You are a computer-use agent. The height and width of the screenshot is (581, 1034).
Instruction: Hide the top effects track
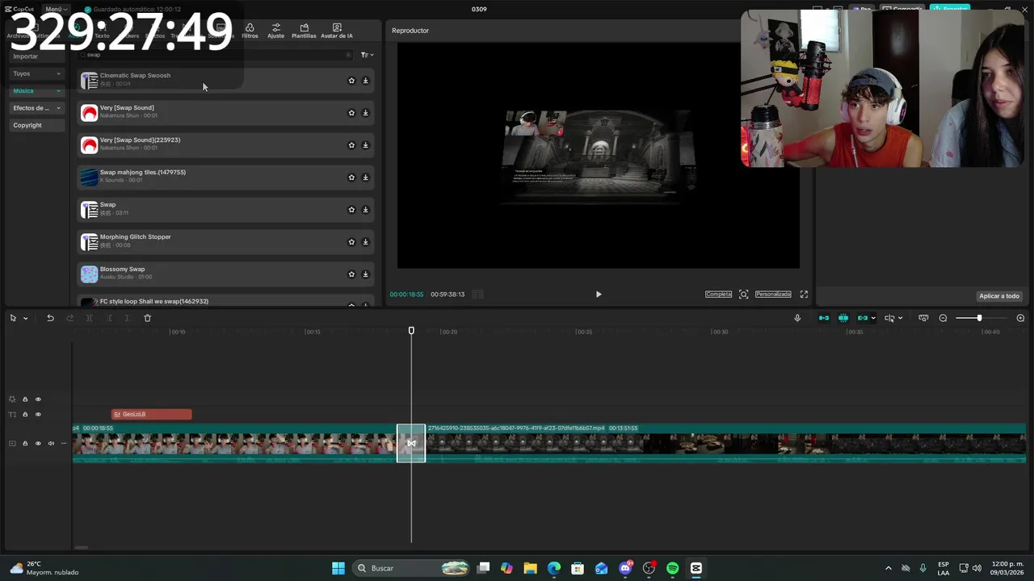pyautogui.click(x=38, y=399)
